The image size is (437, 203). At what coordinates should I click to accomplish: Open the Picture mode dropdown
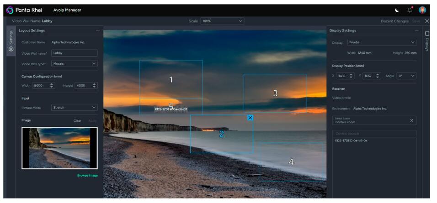coord(75,108)
